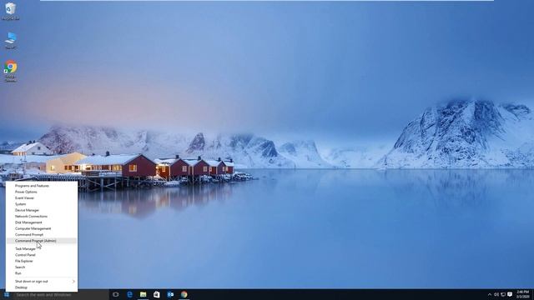The width and height of the screenshot is (534, 300).
Task: Select the This PC desktop icon
Action: [x=11, y=41]
